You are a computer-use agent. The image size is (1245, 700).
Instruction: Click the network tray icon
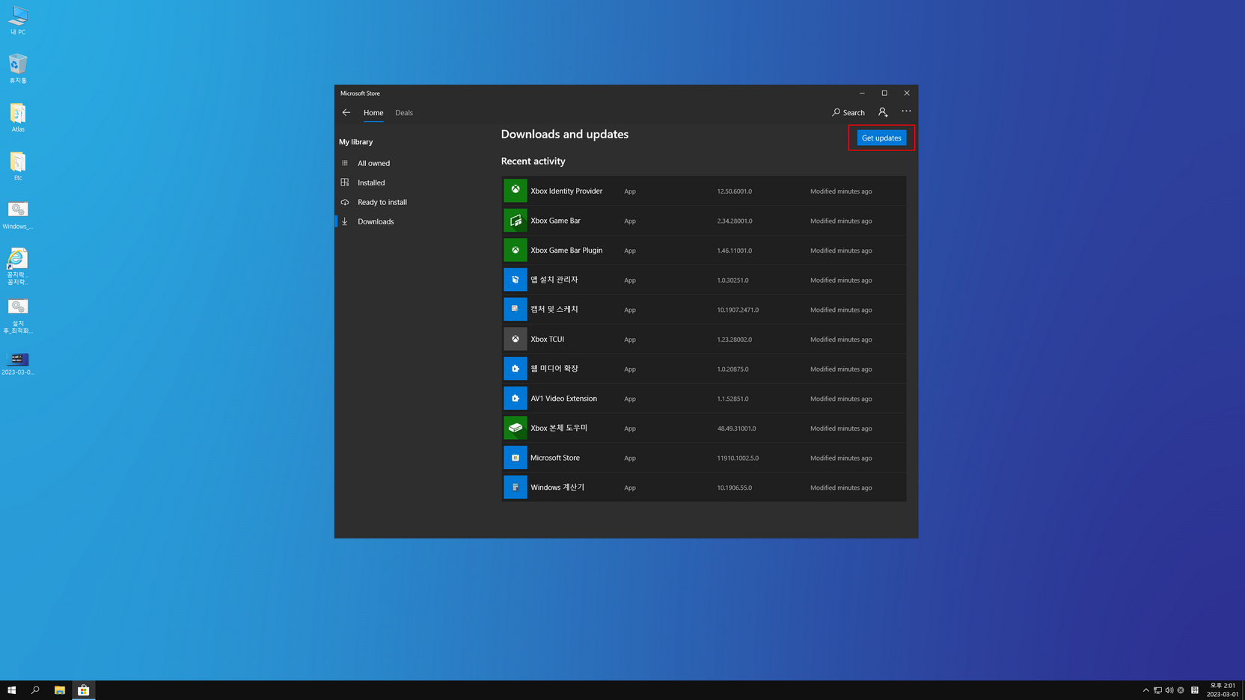(1157, 690)
